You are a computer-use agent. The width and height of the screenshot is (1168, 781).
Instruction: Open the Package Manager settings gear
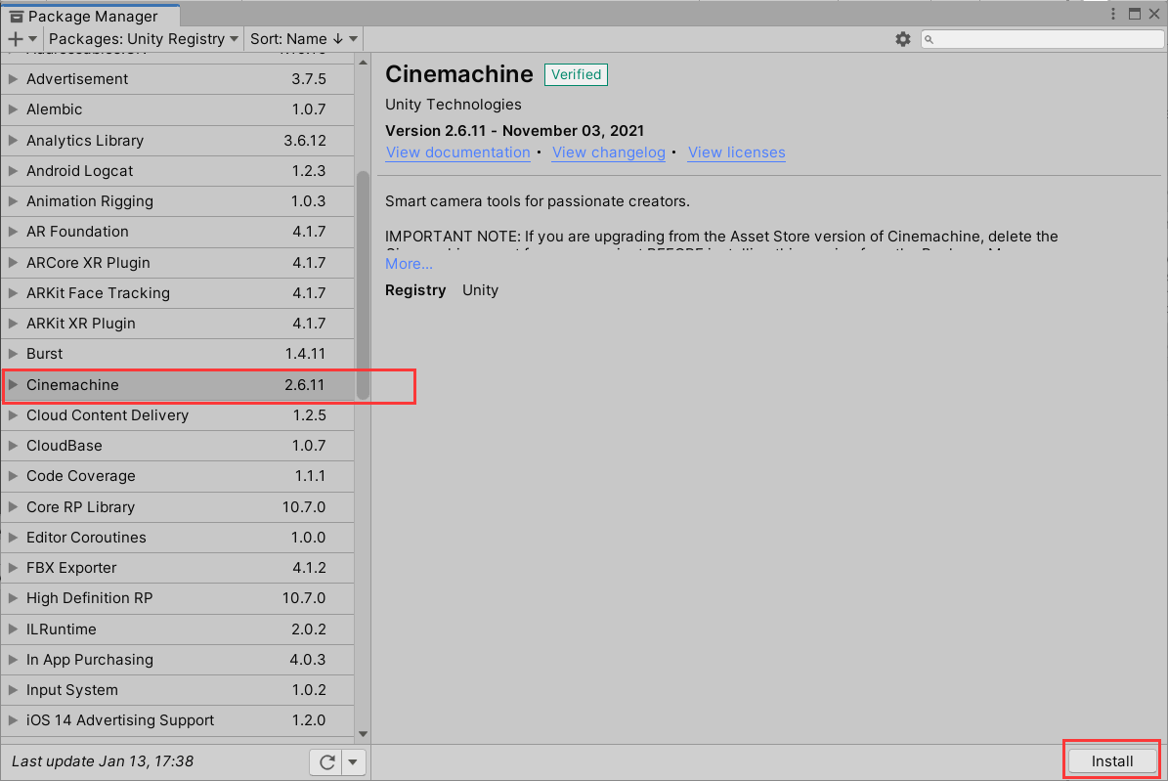pyautogui.click(x=903, y=39)
